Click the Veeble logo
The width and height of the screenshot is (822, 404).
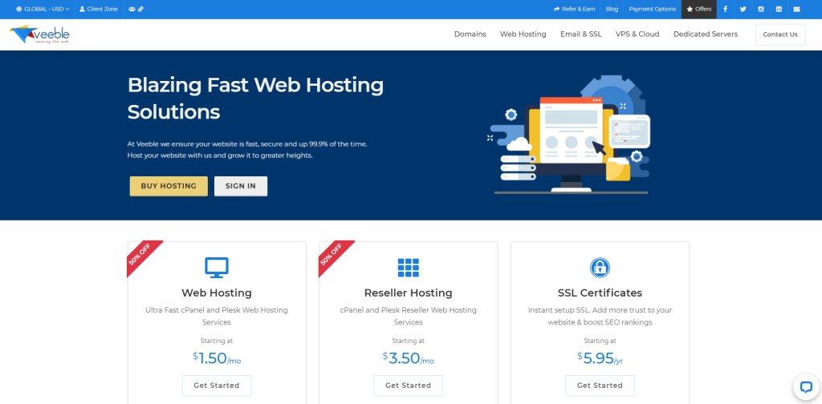coord(39,34)
